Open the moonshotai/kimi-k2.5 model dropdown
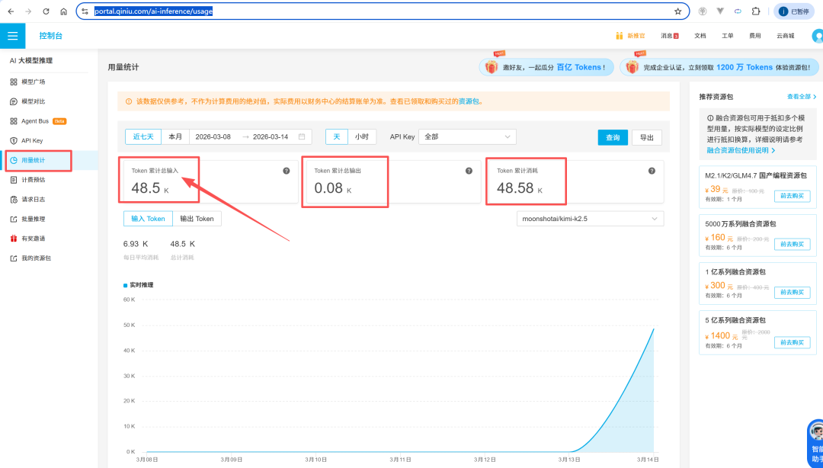The image size is (823, 468). tap(589, 219)
